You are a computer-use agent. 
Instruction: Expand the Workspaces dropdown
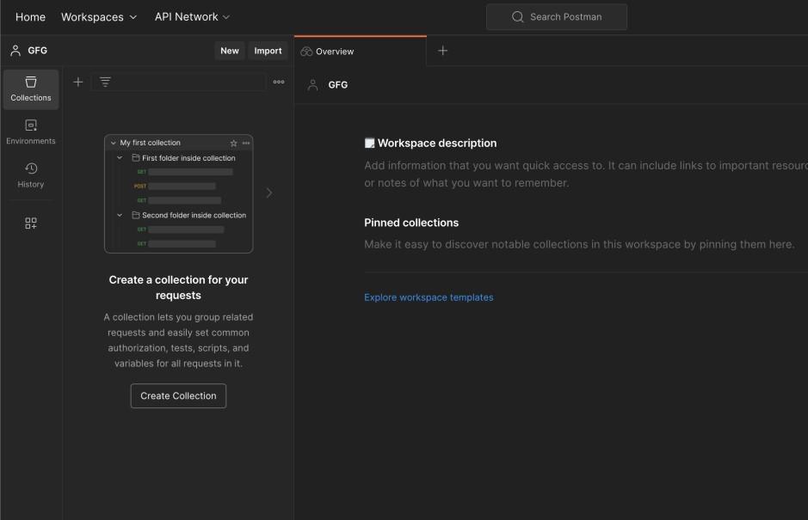[99, 17]
